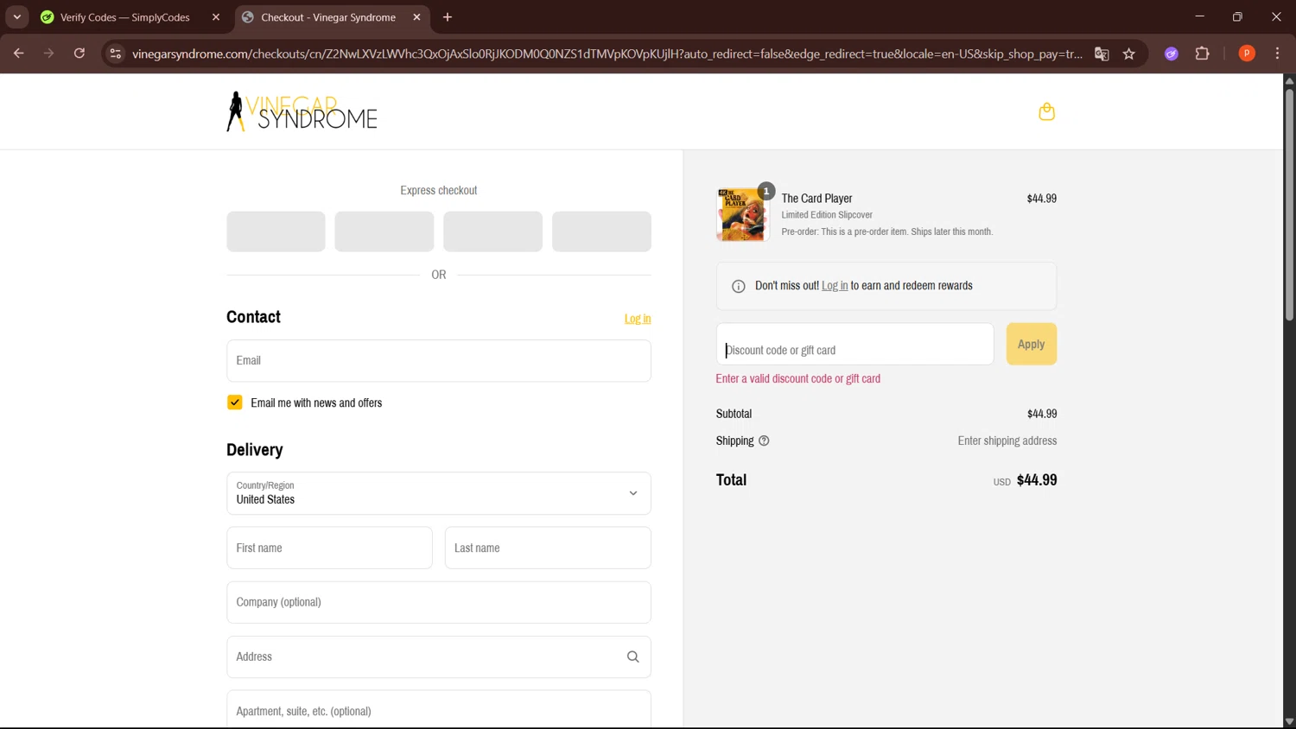Click the second express checkout button
The width and height of the screenshot is (1296, 729).
click(x=384, y=231)
